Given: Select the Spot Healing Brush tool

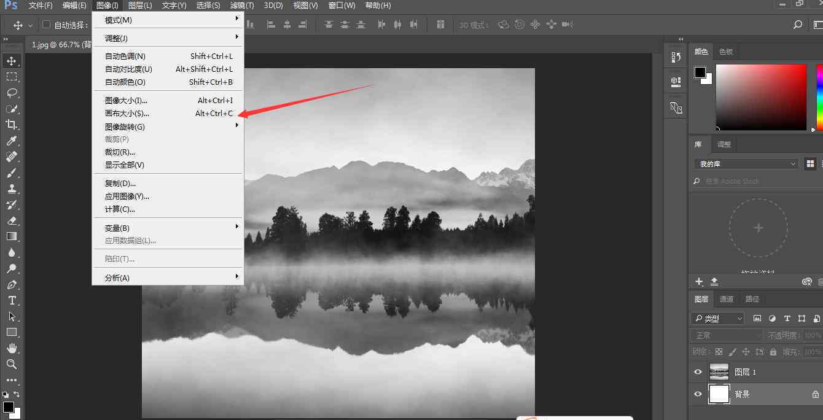Looking at the screenshot, I should (x=12, y=157).
